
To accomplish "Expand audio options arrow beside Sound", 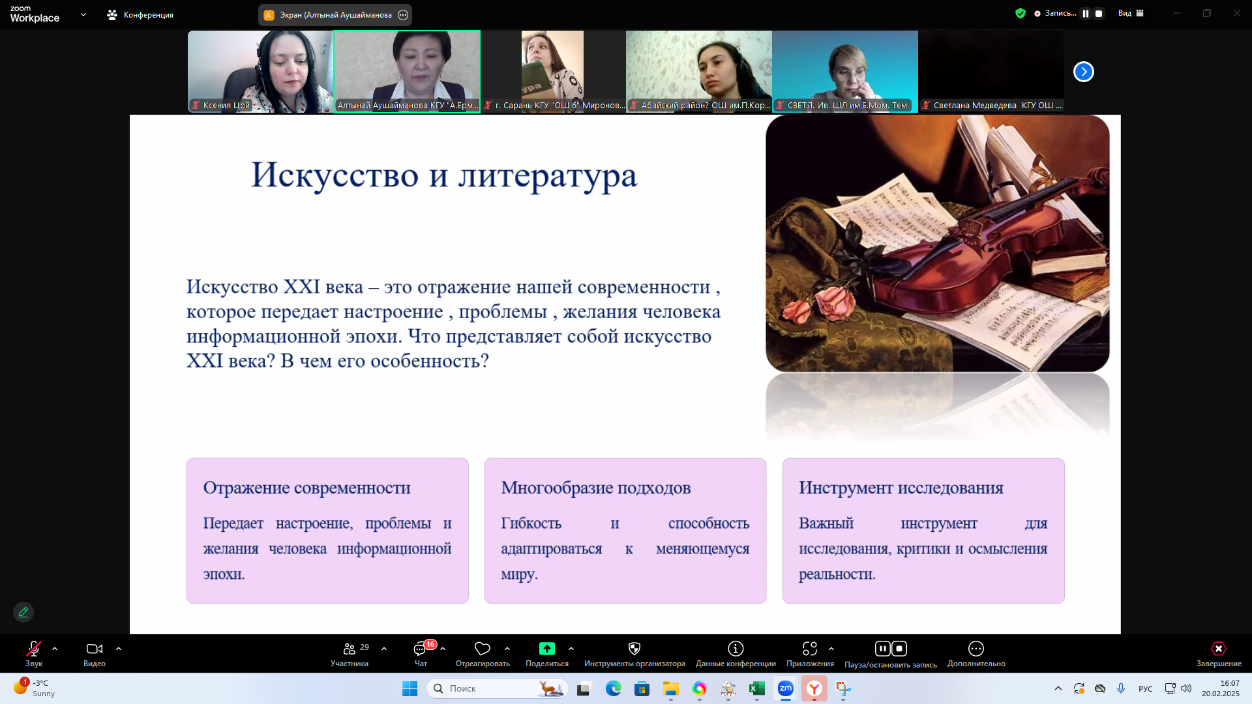I will 55,649.
